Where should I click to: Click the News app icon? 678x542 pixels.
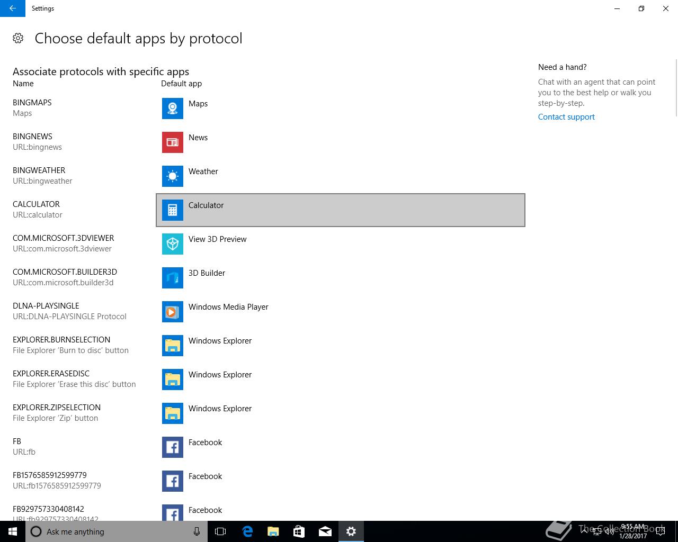pyautogui.click(x=173, y=142)
